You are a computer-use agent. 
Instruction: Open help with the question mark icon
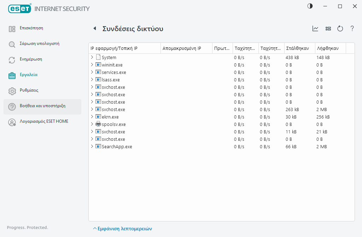click(x=352, y=29)
